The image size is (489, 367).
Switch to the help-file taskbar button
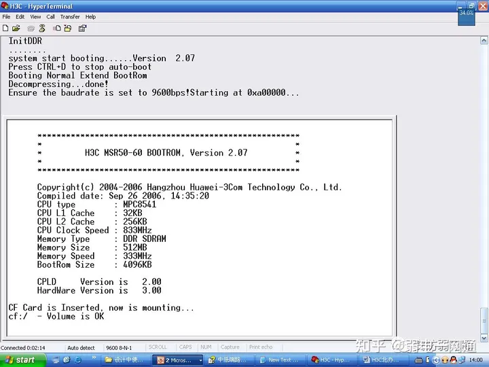230,360
